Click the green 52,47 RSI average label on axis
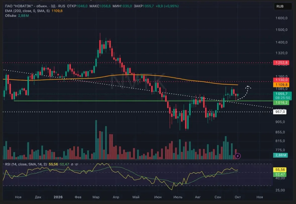Screen dimensions: 296x204 click(280, 174)
